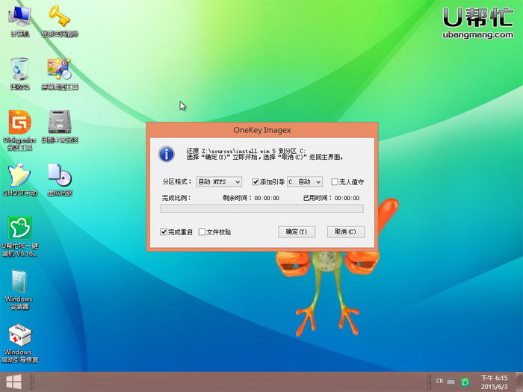Open the 计算机 (Computer) desktop icon

click(19, 19)
